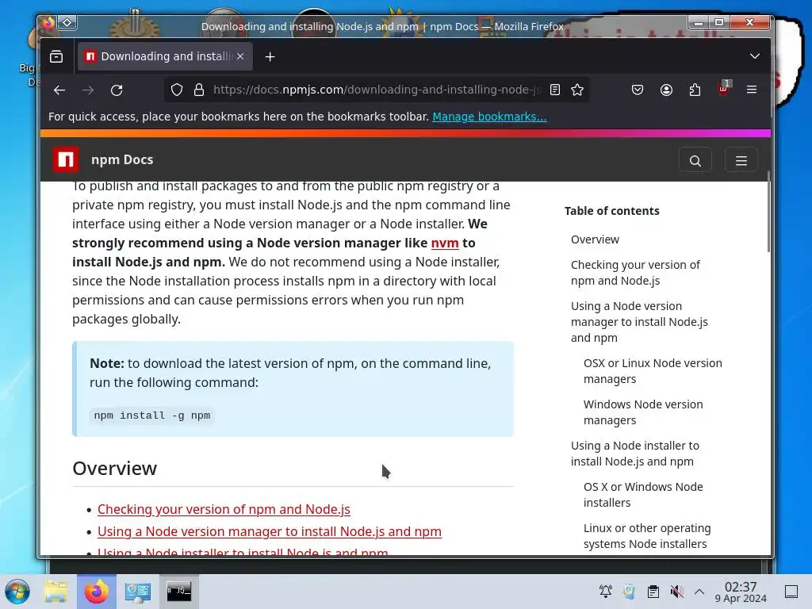Open the Firefox View icon in tab strip
This screenshot has width=812, height=609.
pos(56,56)
